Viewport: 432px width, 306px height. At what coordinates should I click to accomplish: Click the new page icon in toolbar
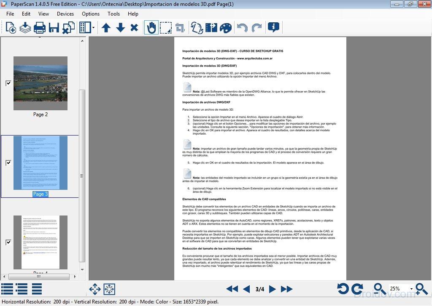click(x=11, y=27)
